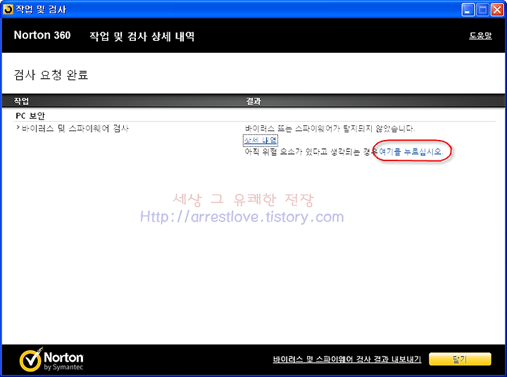Select the 바이러스 및 스파이웨어 검사 task text
This screenshot has height=377, width=507.
pyautogui.click(x=75, y=129)
